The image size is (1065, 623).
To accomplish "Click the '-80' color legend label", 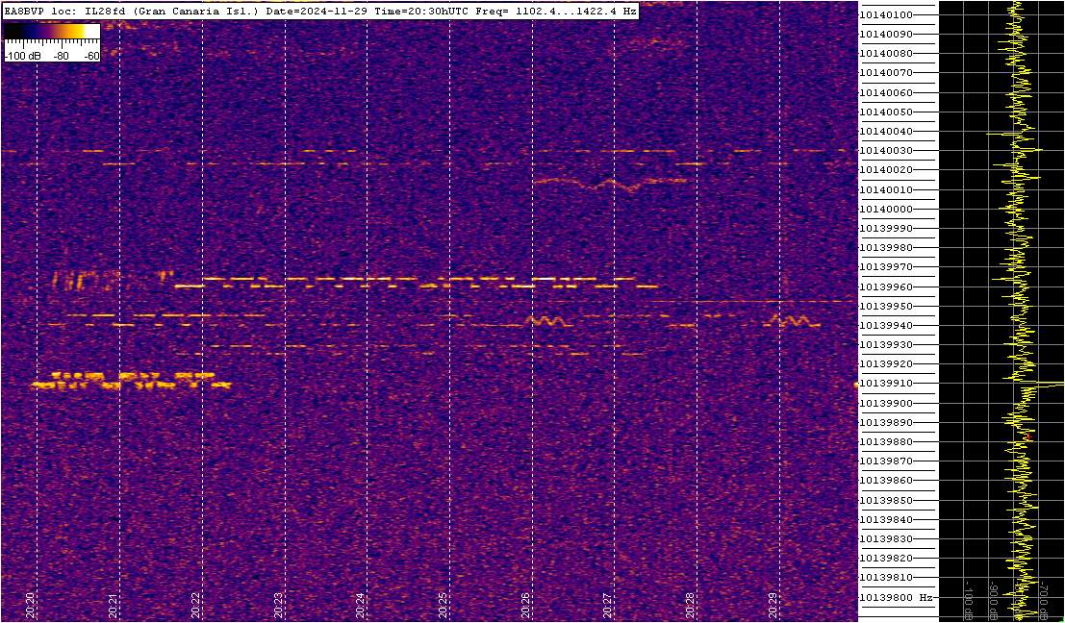I will click(61, 56).
